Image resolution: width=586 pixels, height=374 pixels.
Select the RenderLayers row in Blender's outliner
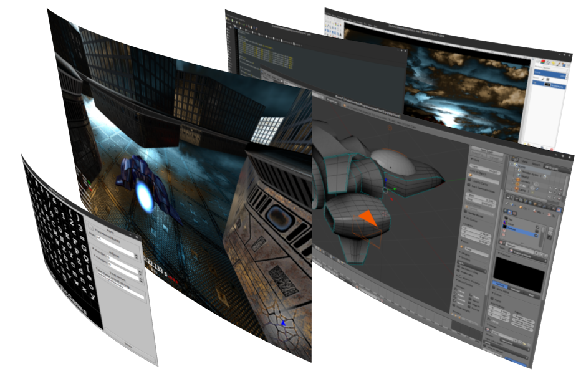coord(529,172)
